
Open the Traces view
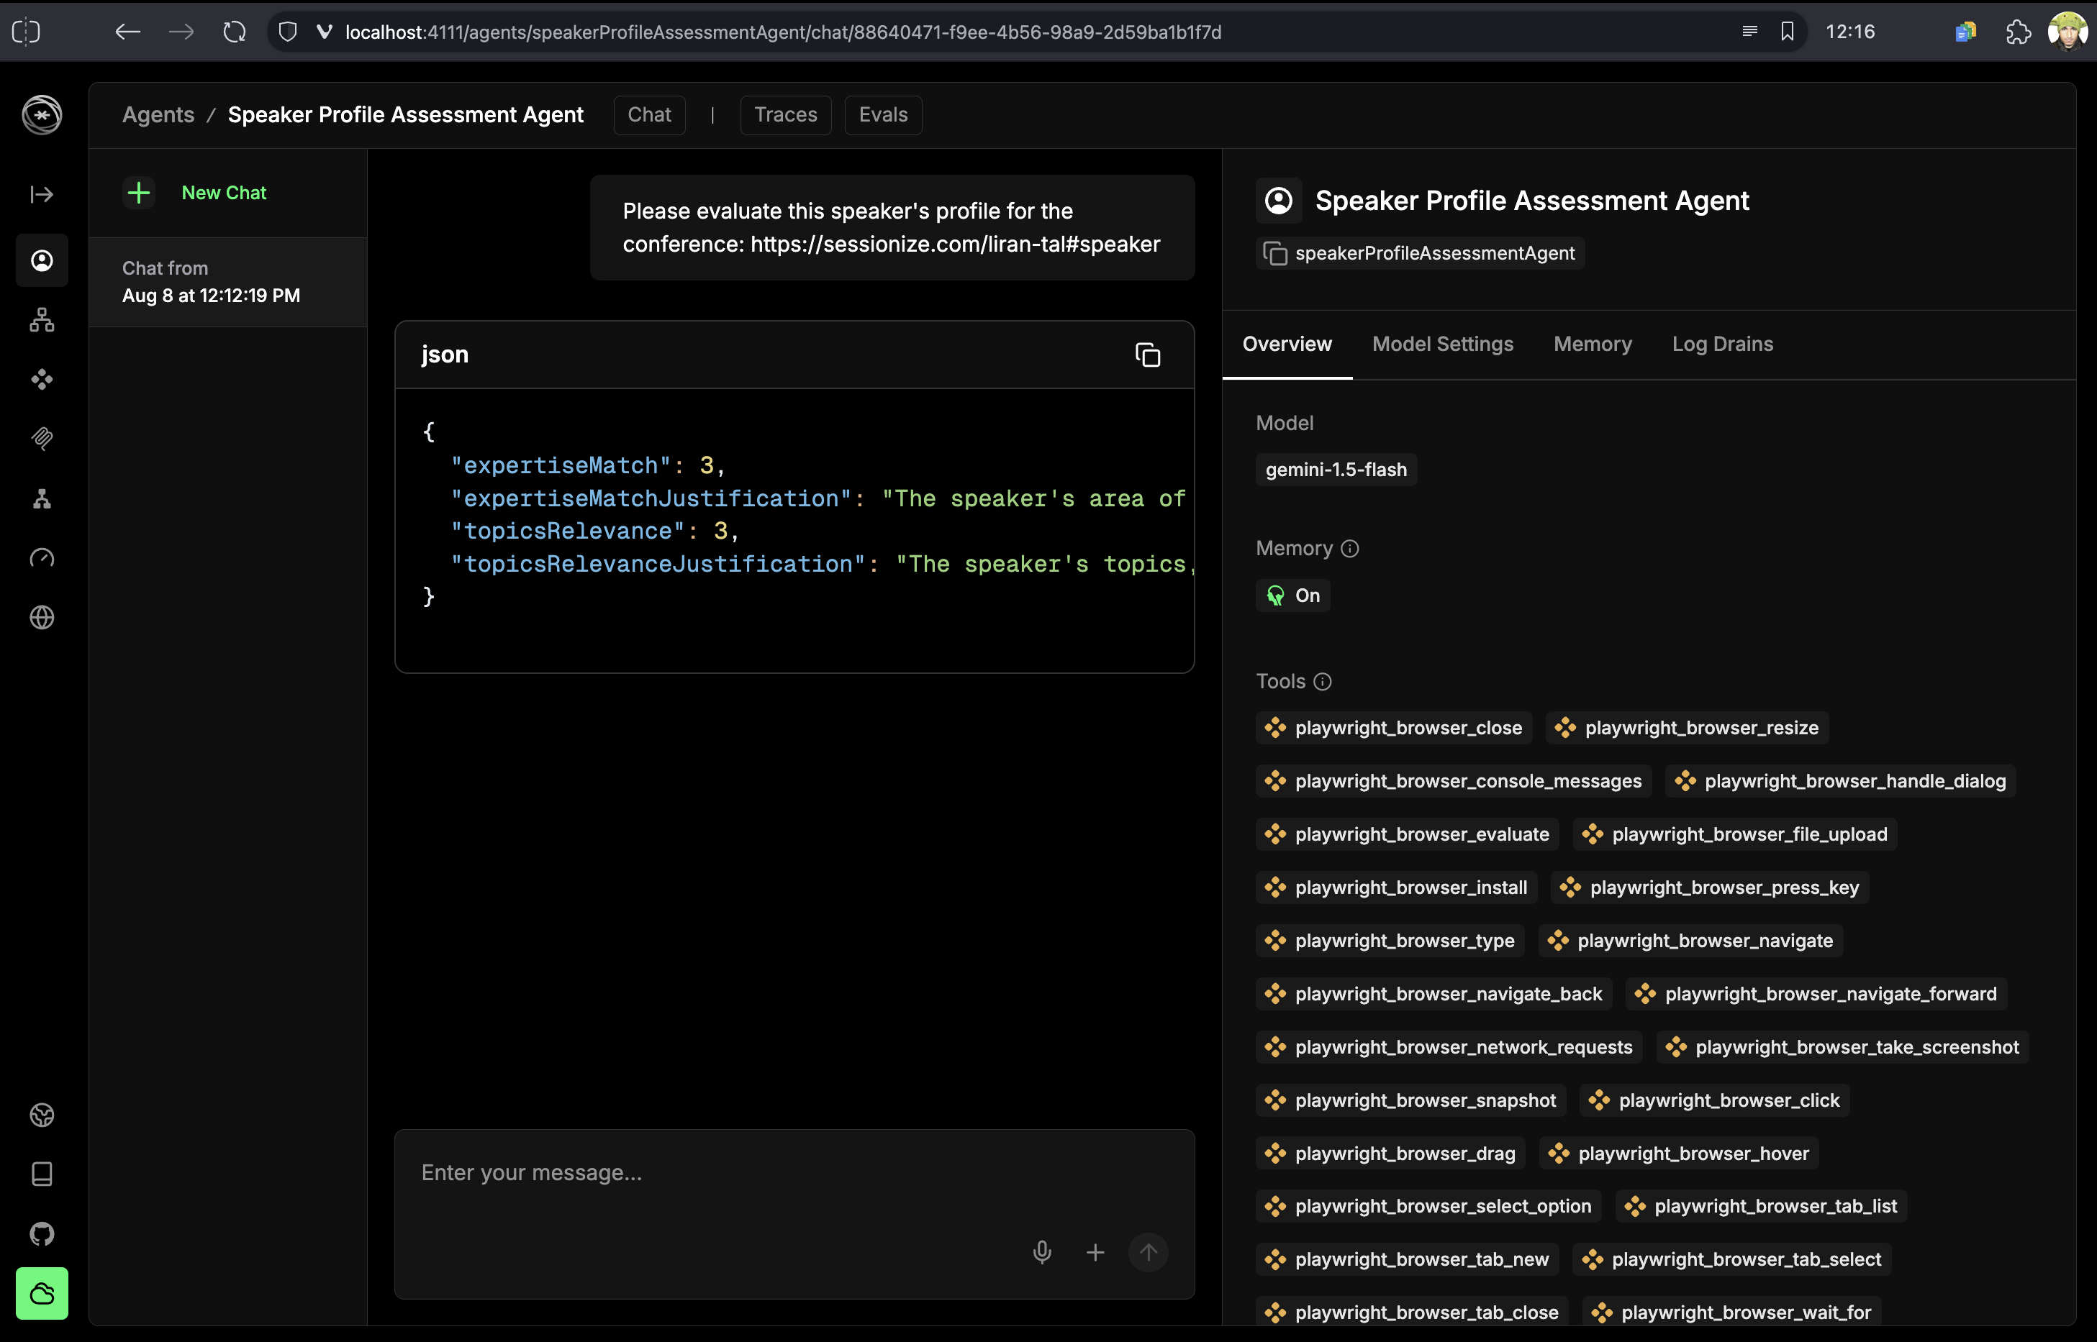784,115
